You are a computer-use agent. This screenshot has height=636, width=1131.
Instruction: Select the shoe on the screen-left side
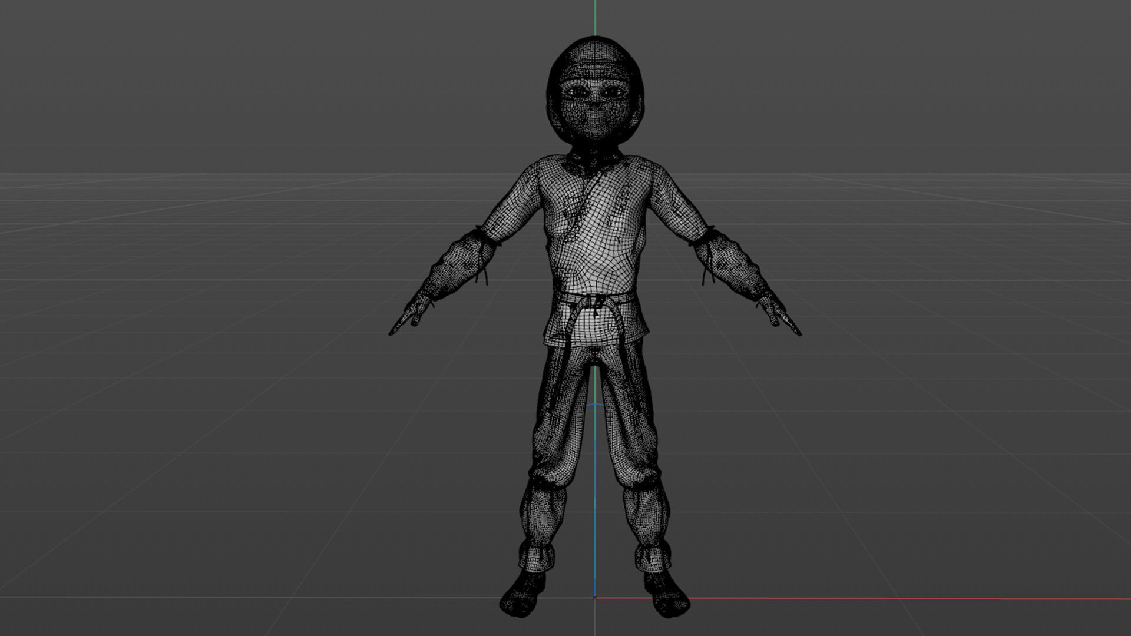coord(522,593)
